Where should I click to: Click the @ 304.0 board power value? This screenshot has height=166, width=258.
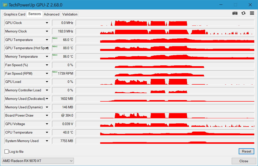[x=63, y=116]
